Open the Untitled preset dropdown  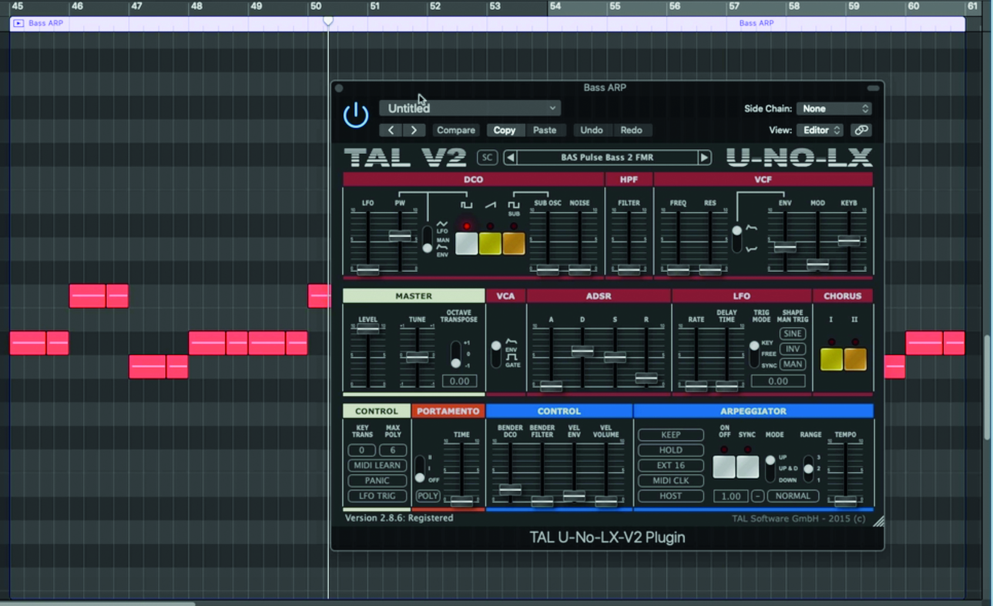click(x=470, y=109)
